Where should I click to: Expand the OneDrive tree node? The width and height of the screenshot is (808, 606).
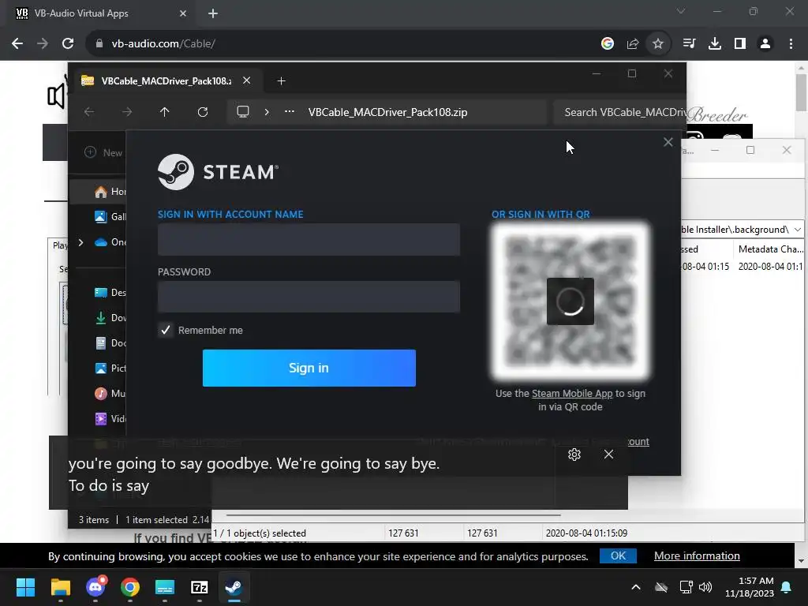coord(81,242)
